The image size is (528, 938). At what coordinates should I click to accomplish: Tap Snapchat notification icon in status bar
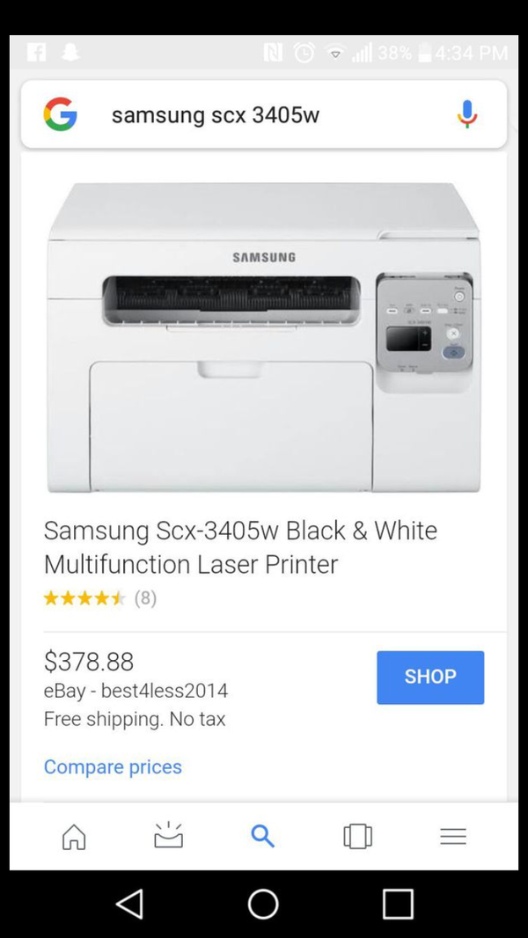click(x=70, y=53)
